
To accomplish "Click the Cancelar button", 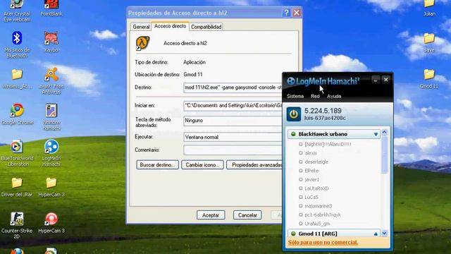I will tap(247, 215).
